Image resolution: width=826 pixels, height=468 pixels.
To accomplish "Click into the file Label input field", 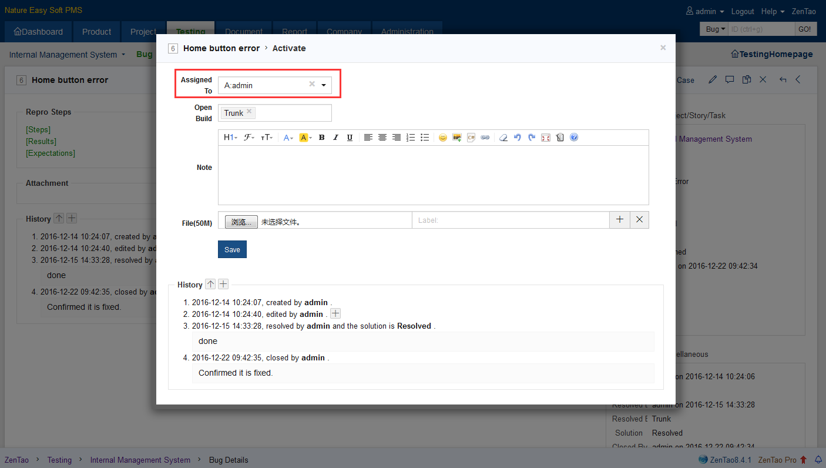I will tap(510, 220).
